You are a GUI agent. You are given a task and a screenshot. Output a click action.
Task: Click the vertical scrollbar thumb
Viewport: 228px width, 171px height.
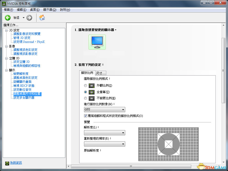click(x=223, y=71)
